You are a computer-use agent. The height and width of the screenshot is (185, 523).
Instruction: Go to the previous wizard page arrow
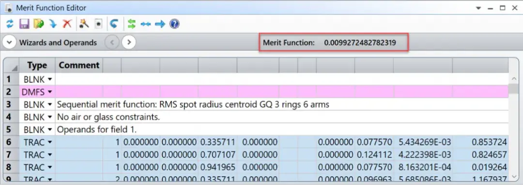pos(112,42)
